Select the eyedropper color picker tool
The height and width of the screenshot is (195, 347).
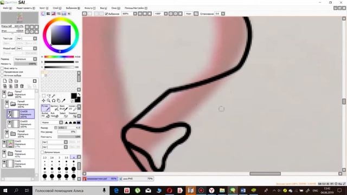tap(63, 101)
